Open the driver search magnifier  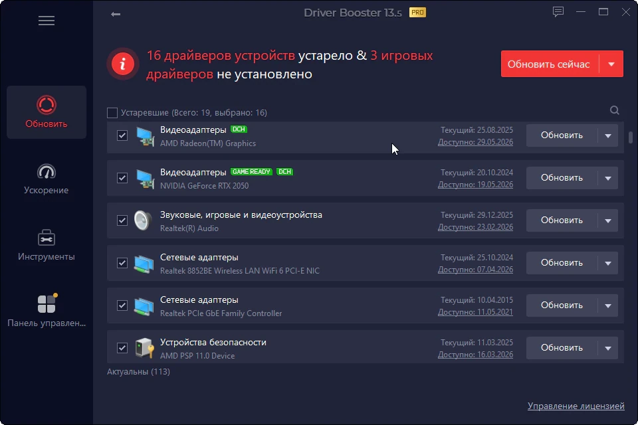tap(614, 110)
